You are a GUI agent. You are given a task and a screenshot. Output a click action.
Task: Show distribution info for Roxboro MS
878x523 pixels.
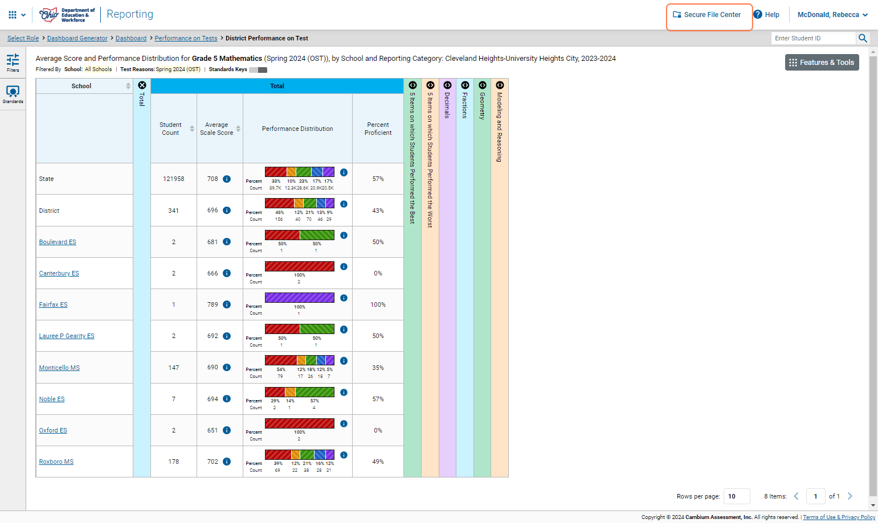coord(344,455)
